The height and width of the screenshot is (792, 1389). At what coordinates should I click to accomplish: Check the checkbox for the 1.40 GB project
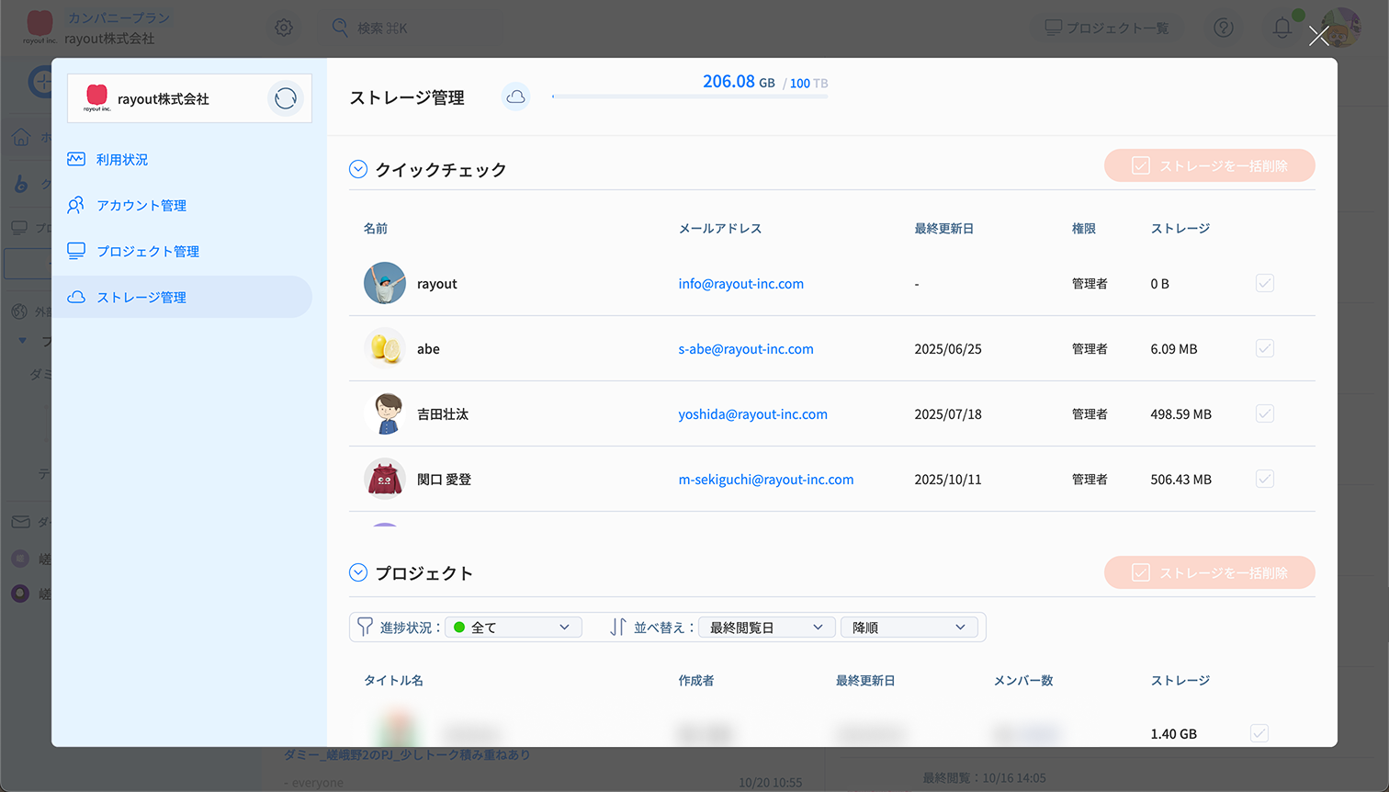[x=1259, y=733]
